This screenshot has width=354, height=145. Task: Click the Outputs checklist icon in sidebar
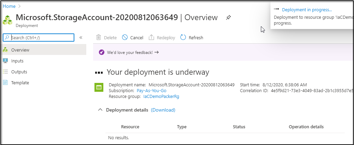pyautogui.click(x=5, y=72)
